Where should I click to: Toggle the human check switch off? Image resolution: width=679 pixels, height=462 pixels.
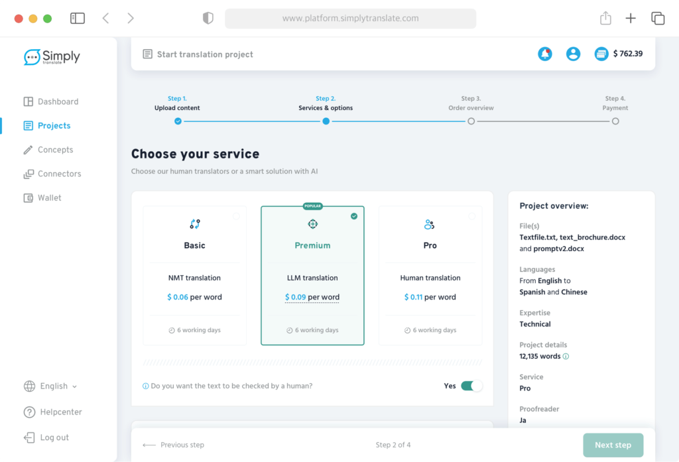pos(471,386)
